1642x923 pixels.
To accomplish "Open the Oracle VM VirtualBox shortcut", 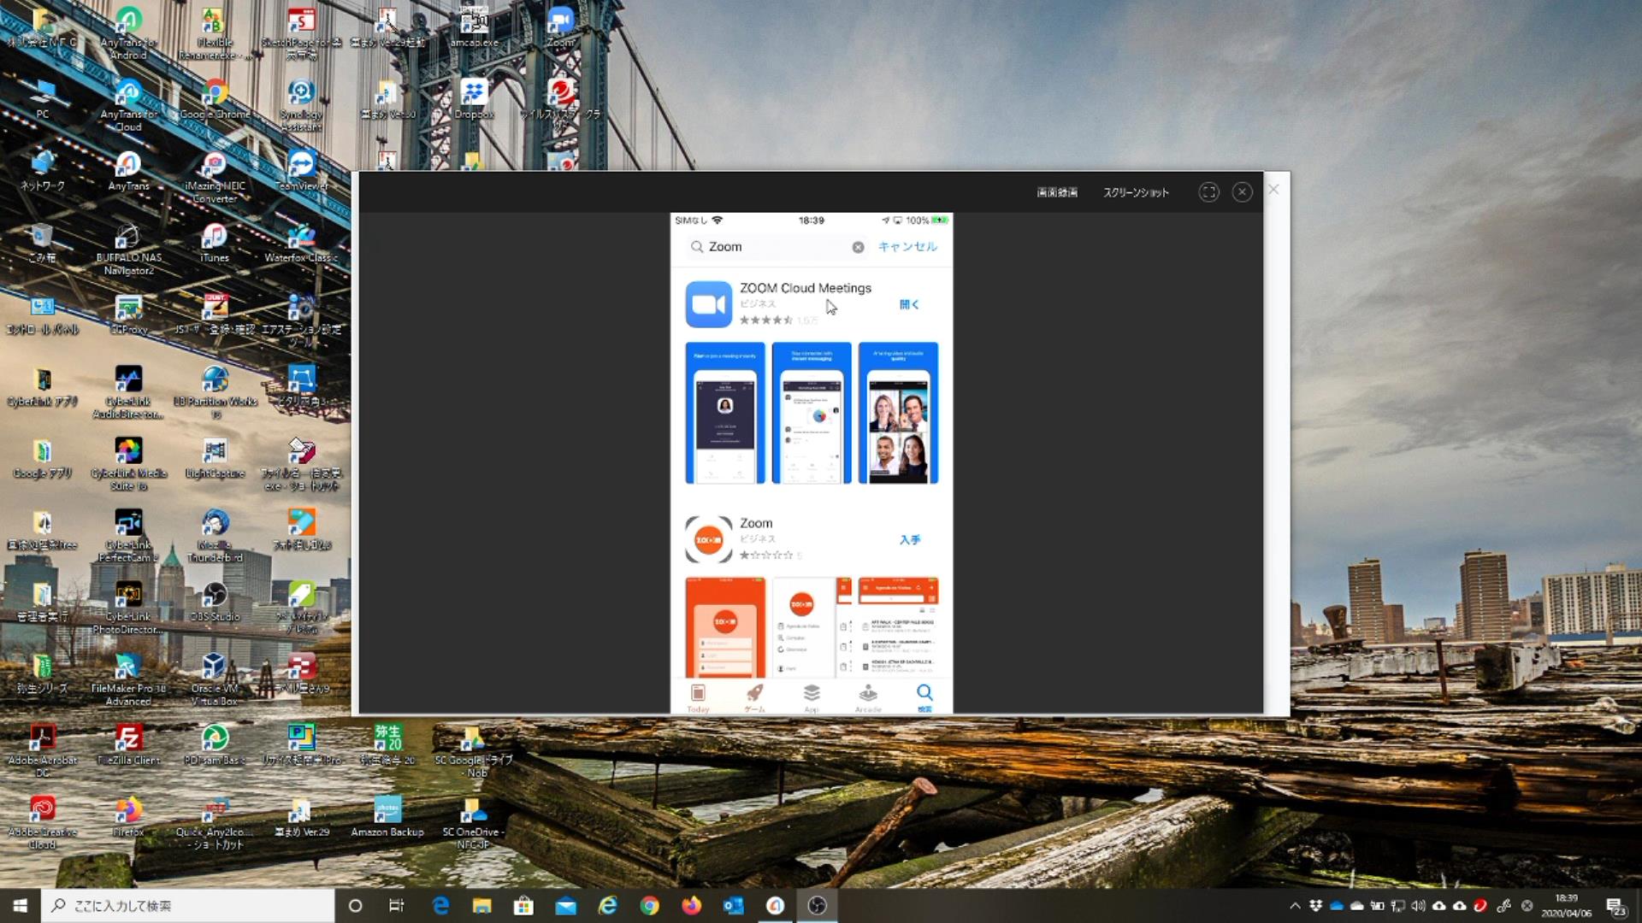I will (215, 679).
